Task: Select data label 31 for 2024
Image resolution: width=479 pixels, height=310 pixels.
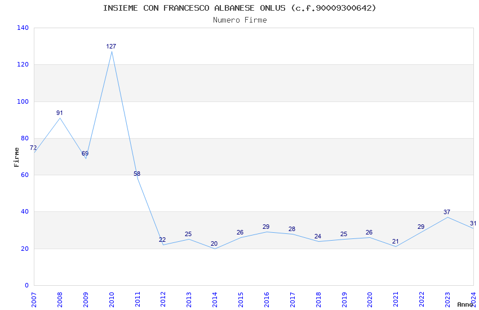Action: pos(473,223)
